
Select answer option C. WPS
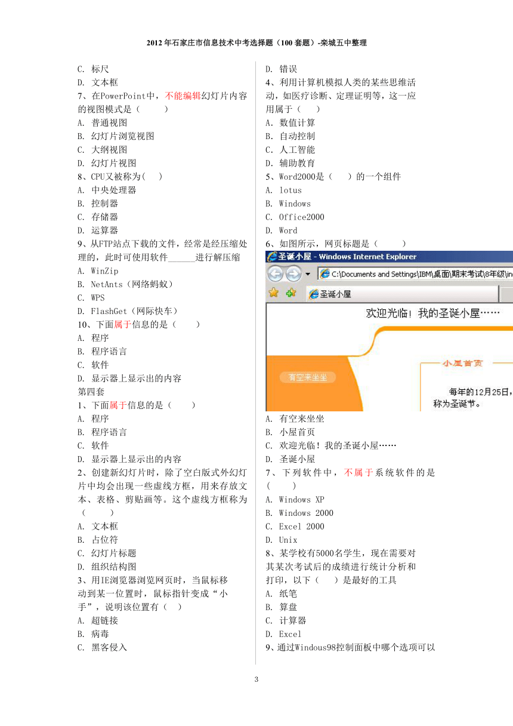(91, 298)
